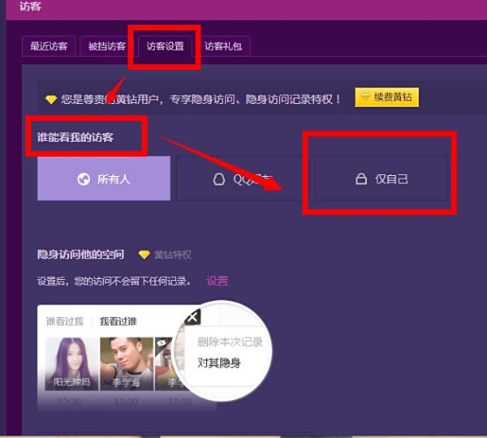Viewport: 487px width, 438px height.
Task: Switch to the 被挡访客 tab
Action: pos(106,46)
